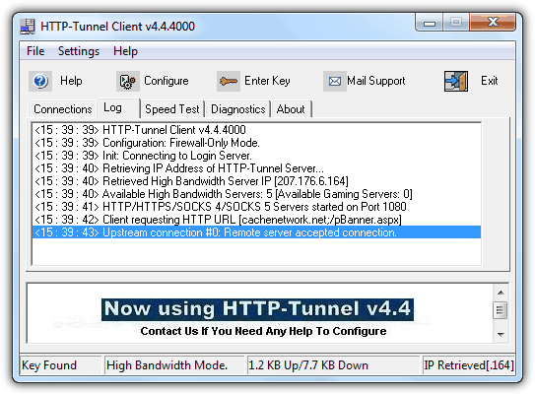Select the highlighted Upstream connection log entry

(x=256, y=232)
